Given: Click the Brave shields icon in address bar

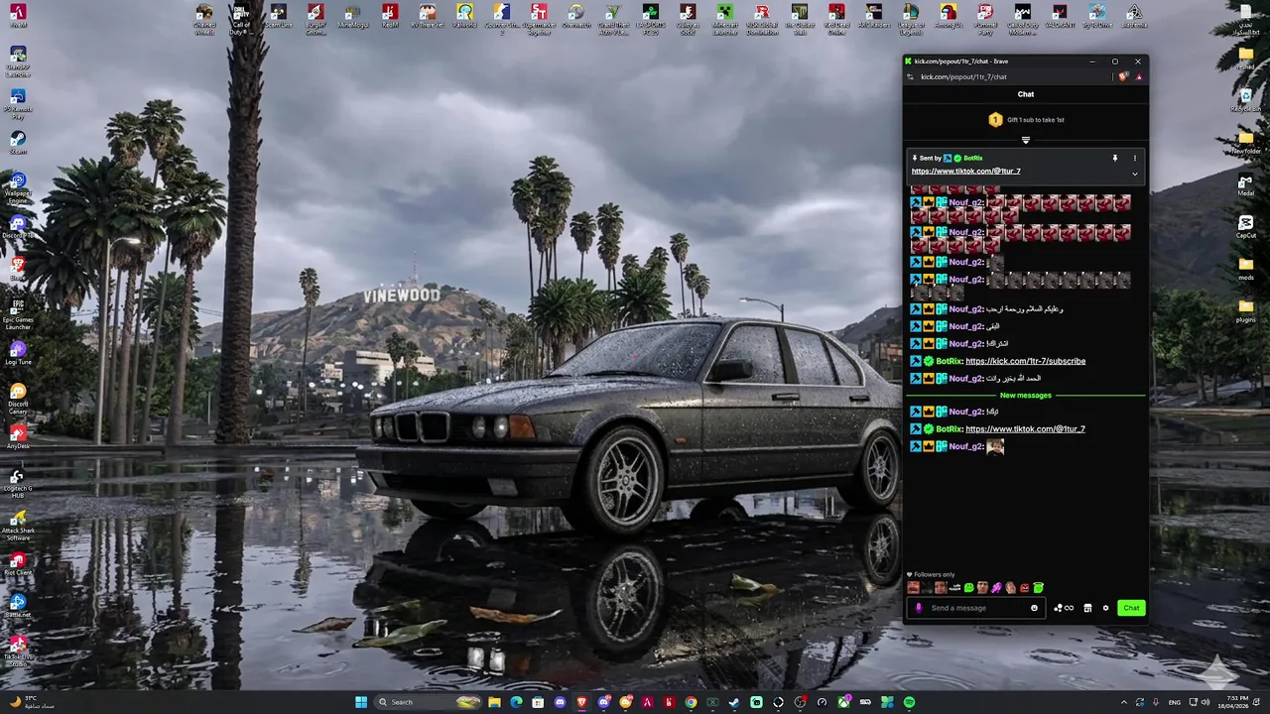Looking at the screenshot, I should pyautogui.click(x=1123, y=76).
